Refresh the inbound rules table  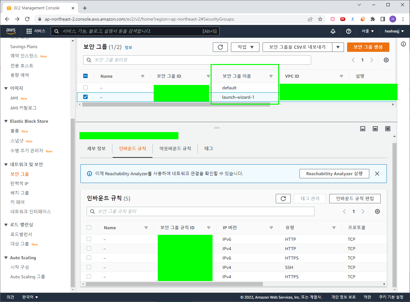(x=283, y=198)
